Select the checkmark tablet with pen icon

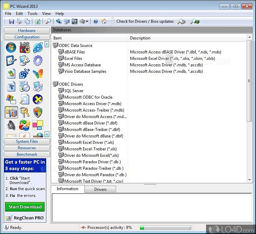[11, 61]
